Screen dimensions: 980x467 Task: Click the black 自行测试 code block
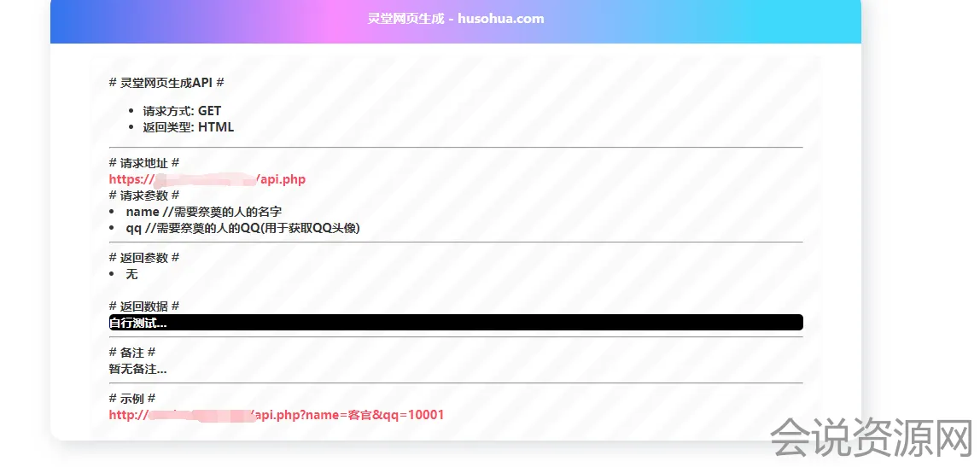pos(456,323)
